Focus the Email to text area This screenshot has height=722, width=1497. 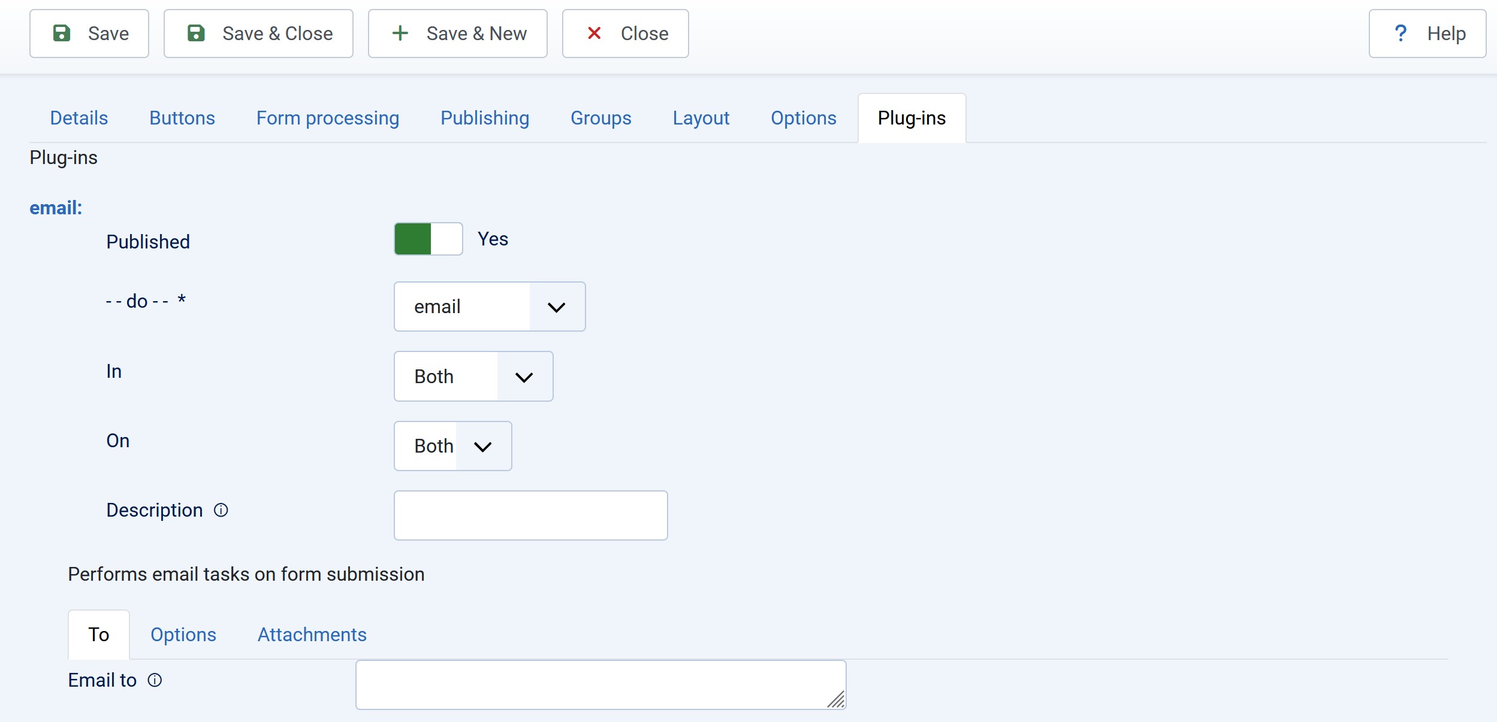tap(600, 685)
